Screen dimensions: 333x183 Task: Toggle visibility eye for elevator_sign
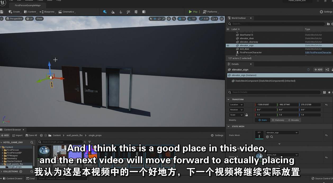pos(228,45)
